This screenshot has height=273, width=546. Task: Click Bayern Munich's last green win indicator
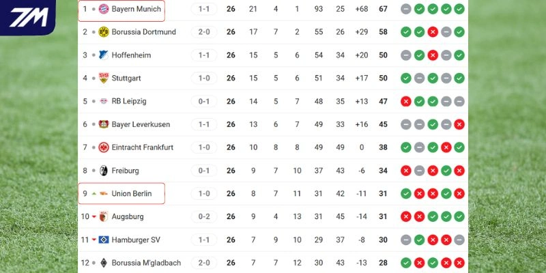(459, 9)
